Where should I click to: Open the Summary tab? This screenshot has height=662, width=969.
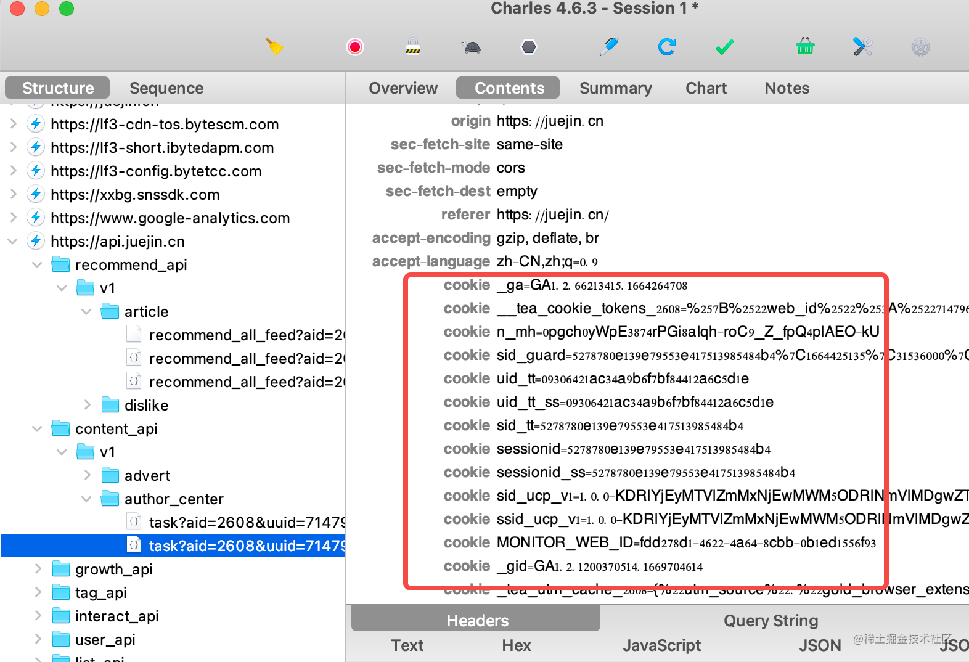[x=615, y=88]
